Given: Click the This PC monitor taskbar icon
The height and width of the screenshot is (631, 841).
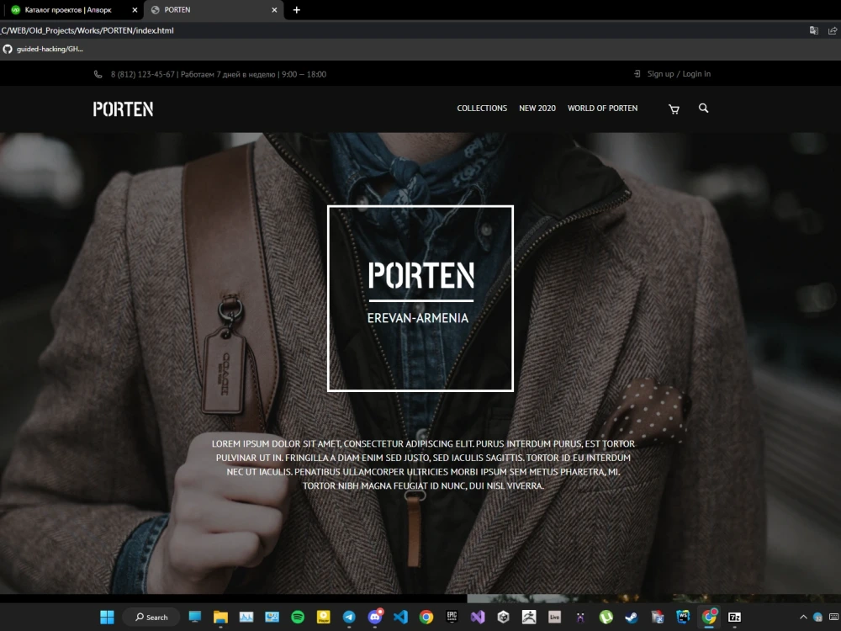Looking at the screenshot, I should 195,617.
